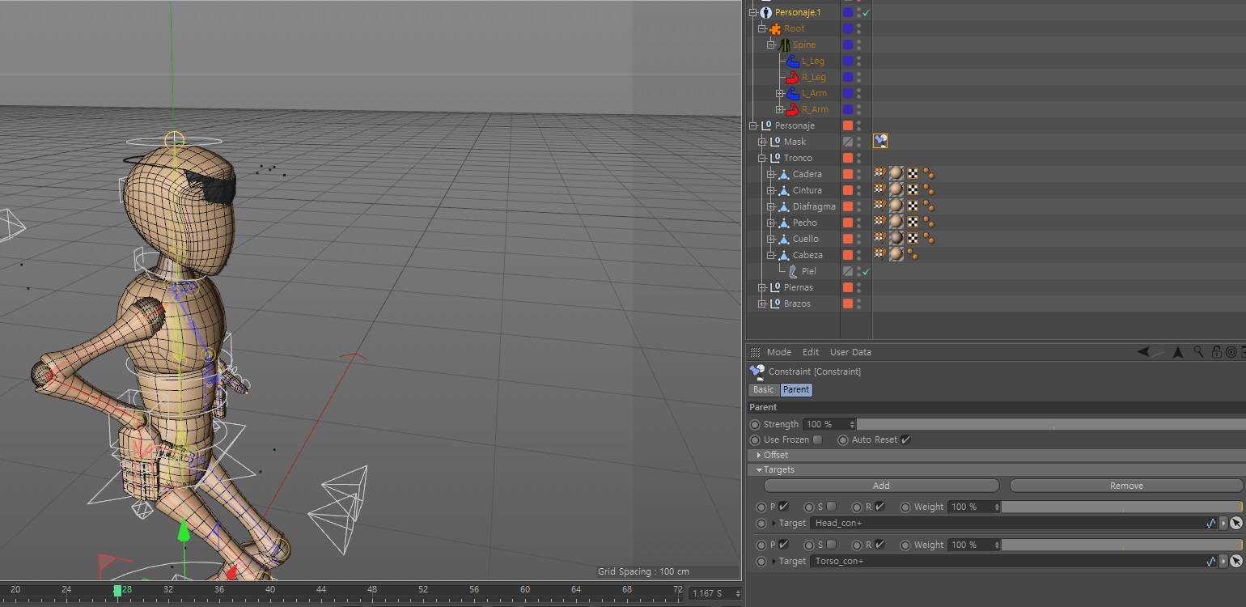Toggle the Strength keyframe circle
Image resolution: width=1246 pixels, height=607 pixels.
pyautogui.click(x=755, y=424)
